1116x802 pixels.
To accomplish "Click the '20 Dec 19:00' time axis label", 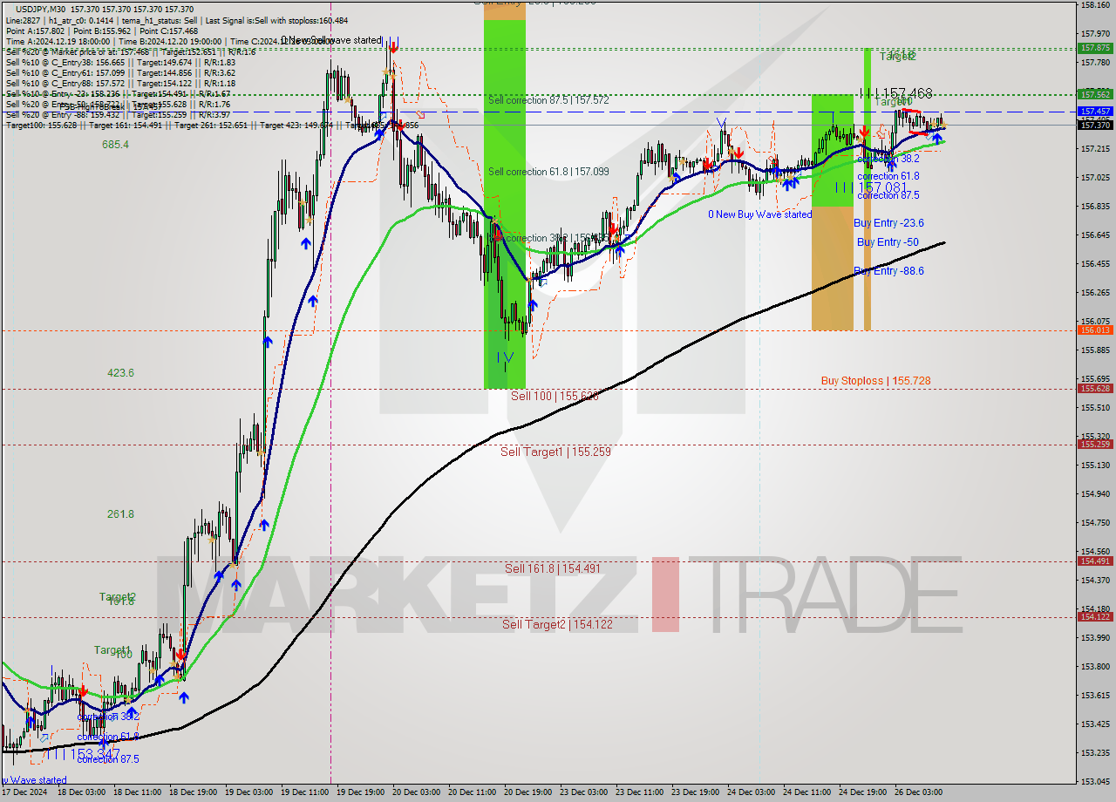I will click(530, 792).
